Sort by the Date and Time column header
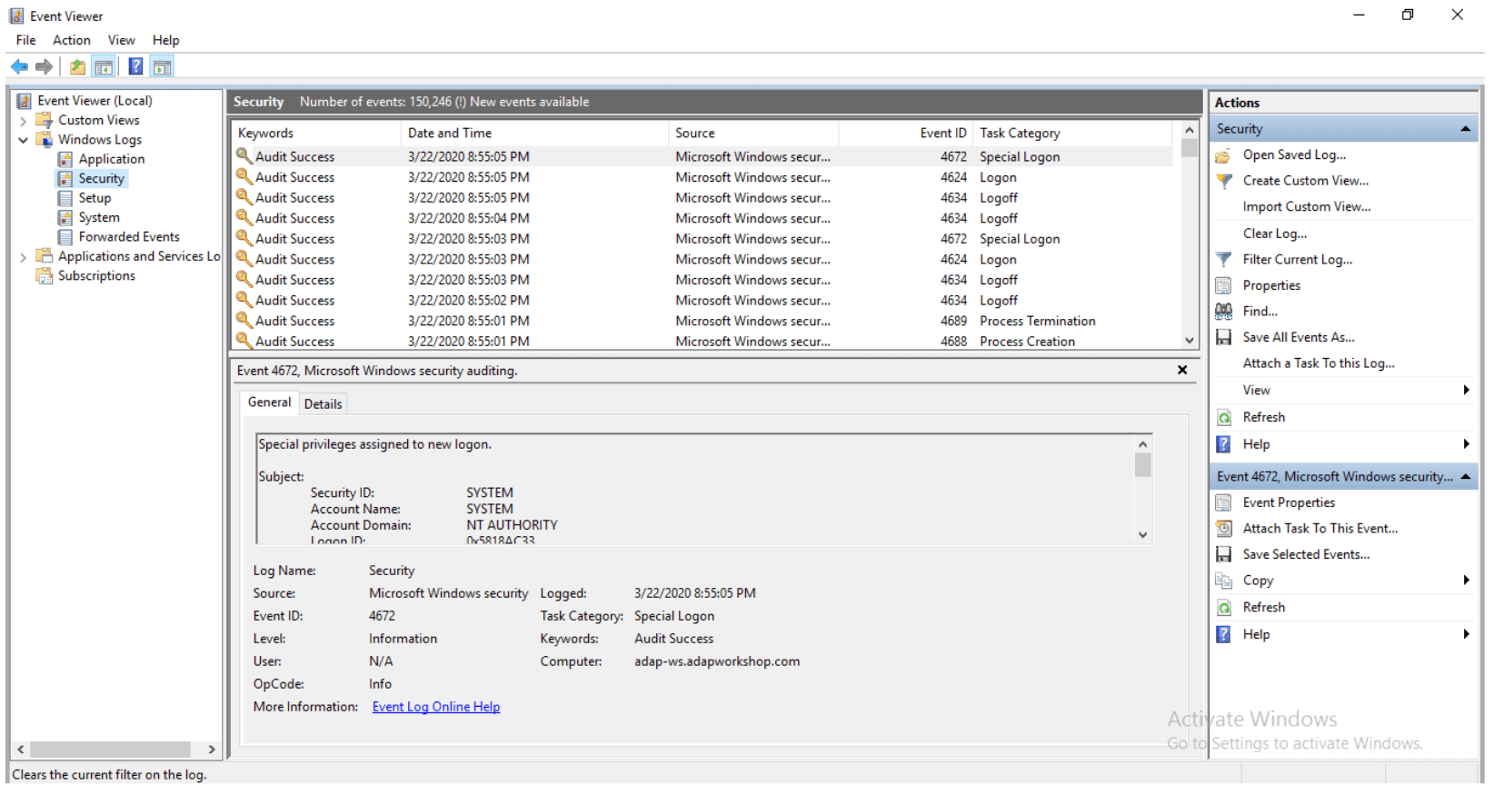Viewport: 1494px width, 785px height. tap(534, 134)
